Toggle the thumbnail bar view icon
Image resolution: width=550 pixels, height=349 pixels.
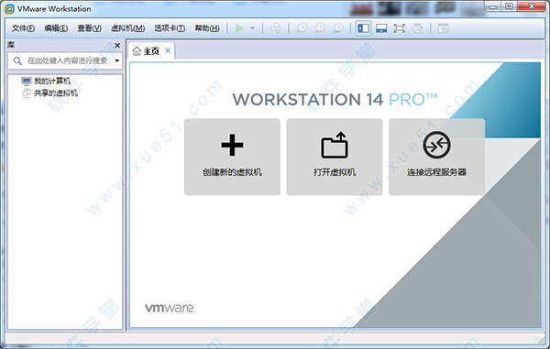click(381, 28)
